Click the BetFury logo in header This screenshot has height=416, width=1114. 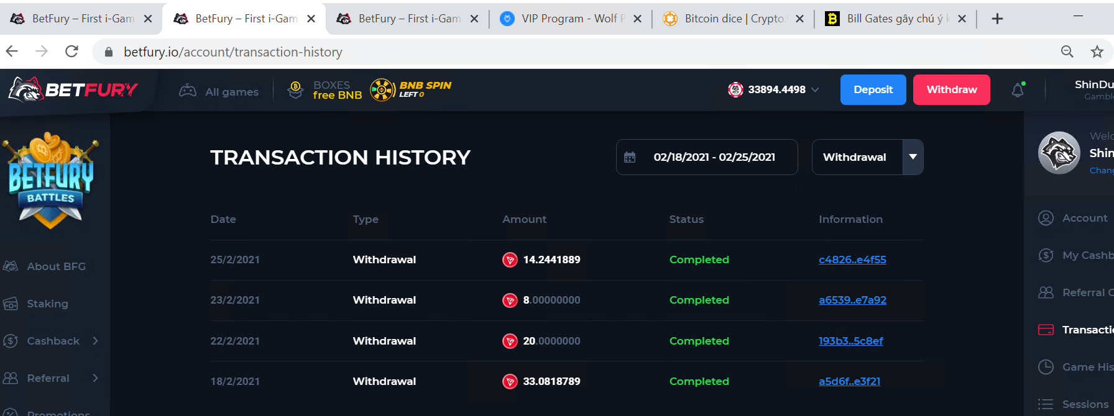(73, 90)
